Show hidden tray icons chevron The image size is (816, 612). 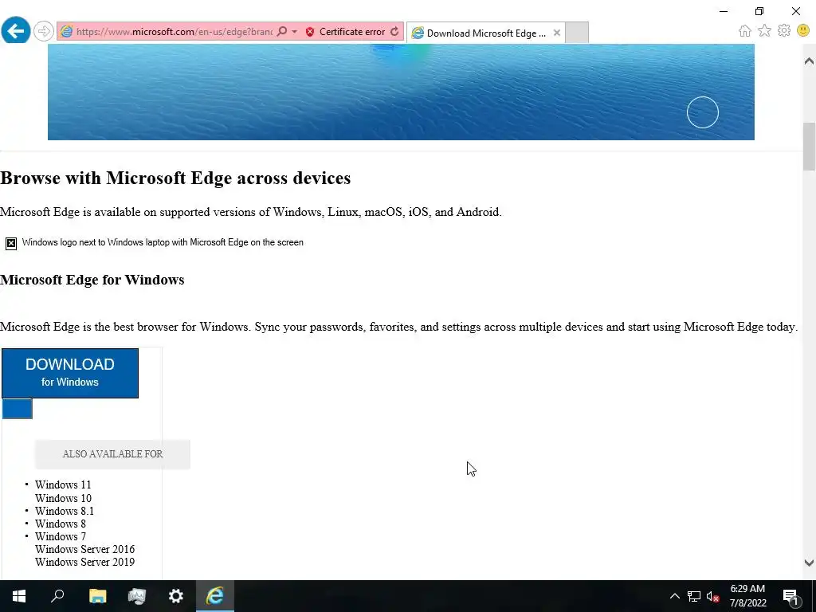[x=674, y=596]
